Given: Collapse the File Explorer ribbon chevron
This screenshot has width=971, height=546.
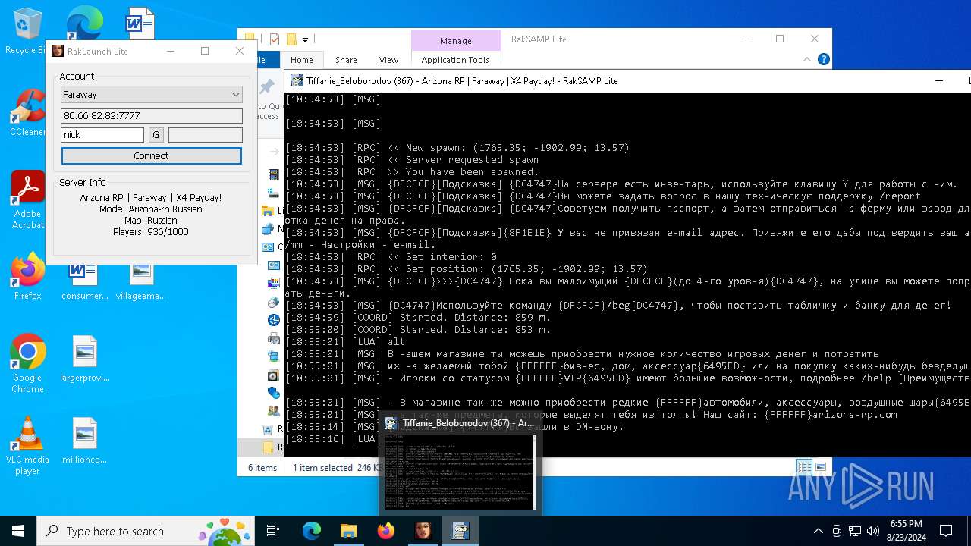Looking at the screenshot, I should [807, 59].
